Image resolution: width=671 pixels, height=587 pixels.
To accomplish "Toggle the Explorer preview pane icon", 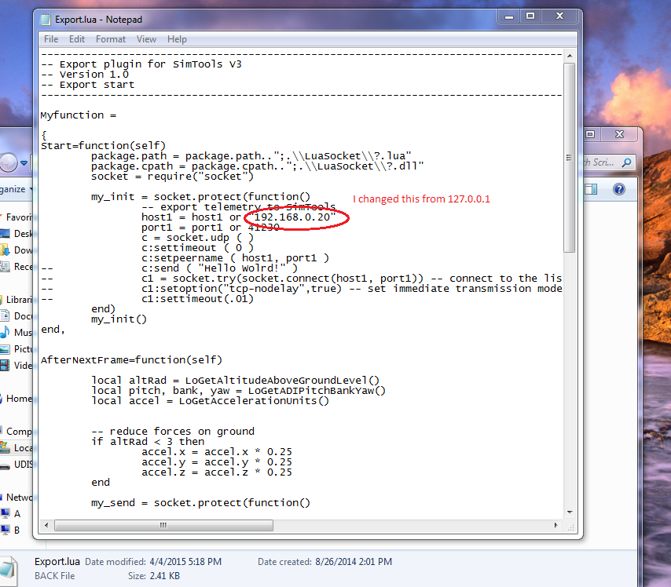I will point(591,189).
